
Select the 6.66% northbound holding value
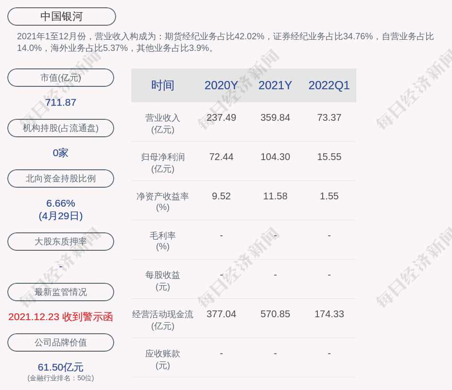[x=61, y=203]
